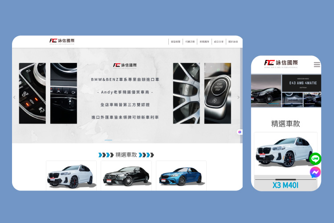Click the 詠信國際 logo in mobile header
334x223 pixels.
(x=281, y=64)
